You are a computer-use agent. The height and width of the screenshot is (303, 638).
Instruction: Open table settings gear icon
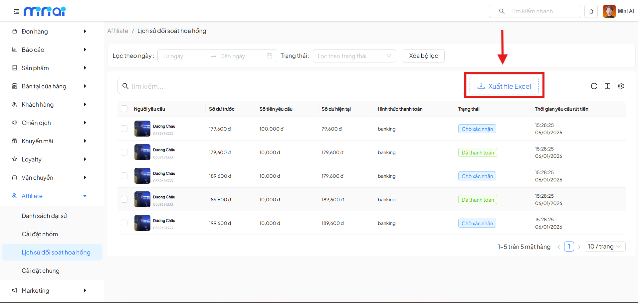click(x=620, y=86)
